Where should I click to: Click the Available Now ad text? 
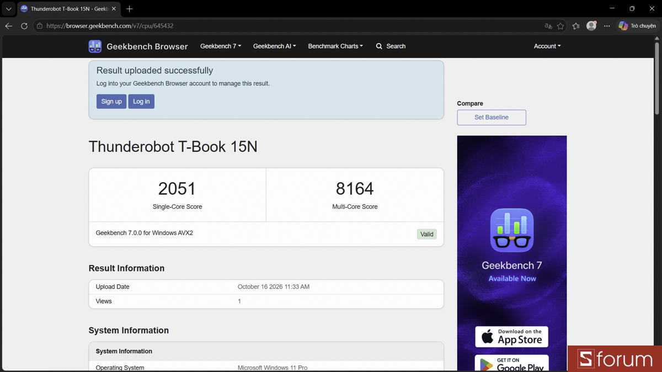[512, 279]
